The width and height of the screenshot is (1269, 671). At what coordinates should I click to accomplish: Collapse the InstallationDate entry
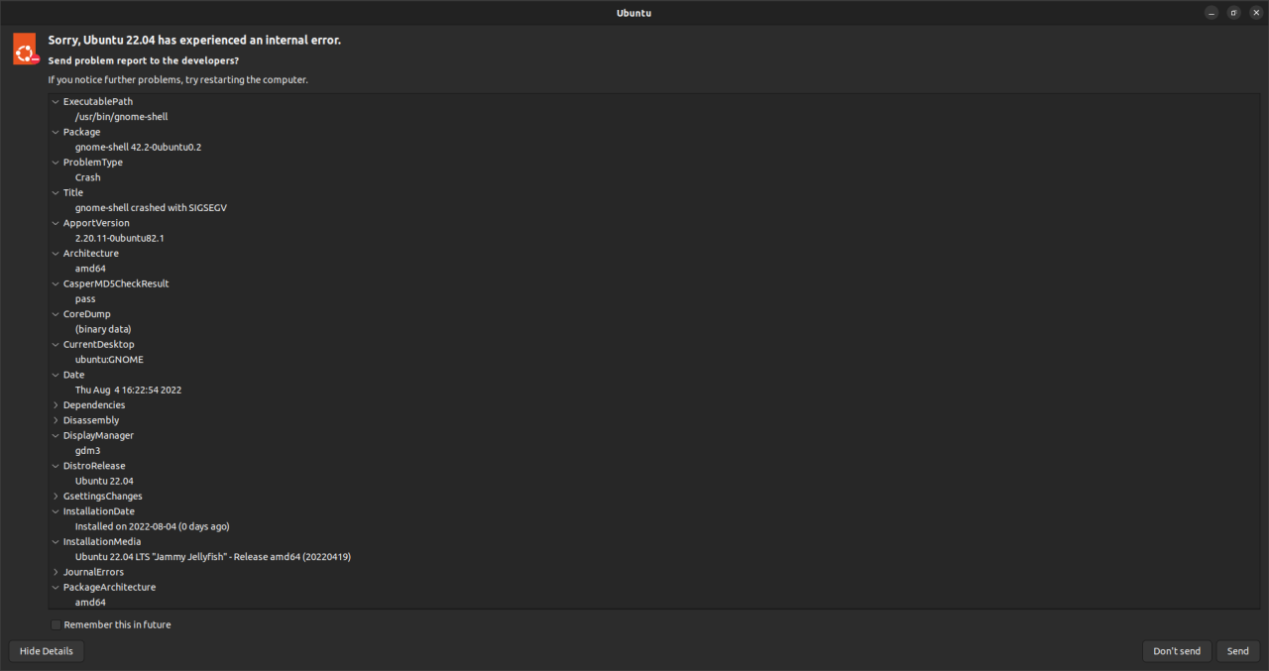[55, 511]
